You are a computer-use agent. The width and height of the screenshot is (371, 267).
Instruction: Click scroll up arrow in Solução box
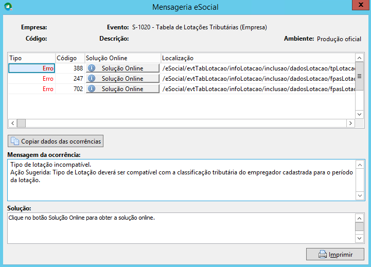tap(359, 218)
